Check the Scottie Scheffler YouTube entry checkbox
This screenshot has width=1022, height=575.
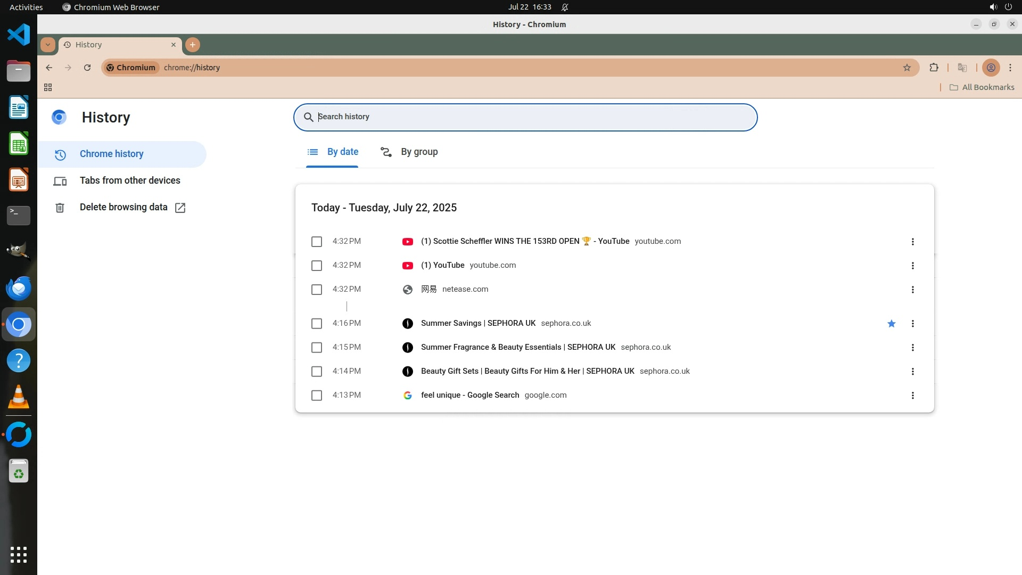pyautogui.click(x=317, y=242)
